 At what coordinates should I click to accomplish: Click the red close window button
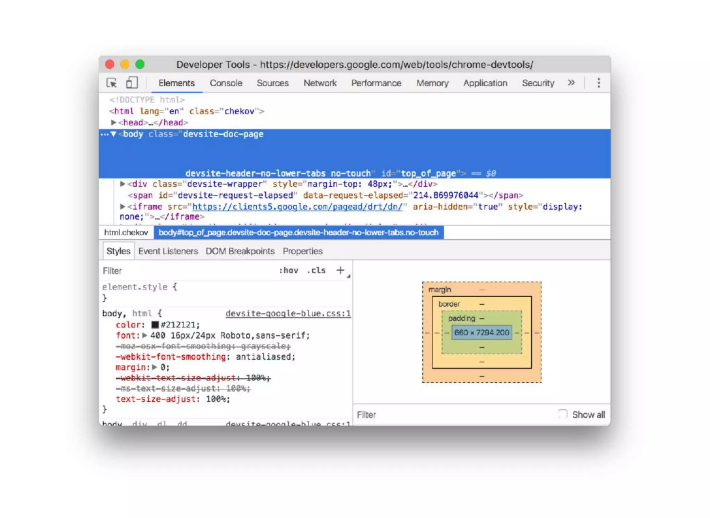(x=110, y=65)
